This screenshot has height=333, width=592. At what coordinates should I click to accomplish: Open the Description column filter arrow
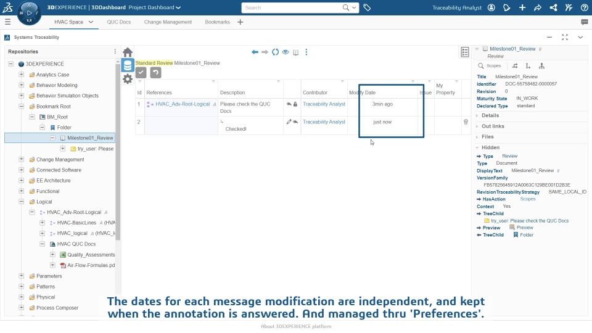tap(278, 81)
